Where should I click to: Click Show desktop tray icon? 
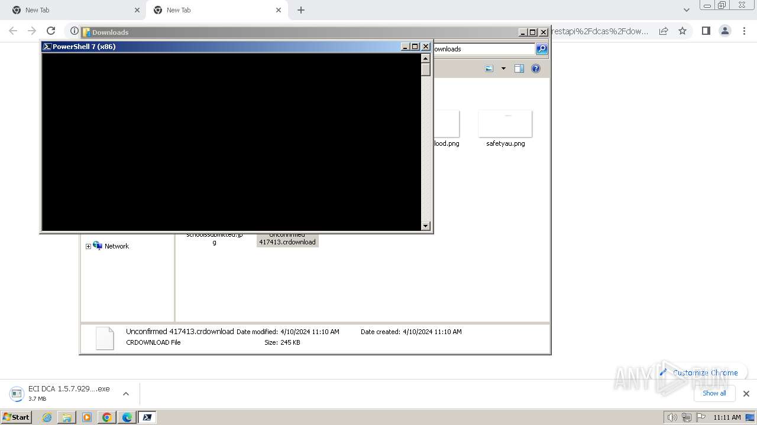750,417
